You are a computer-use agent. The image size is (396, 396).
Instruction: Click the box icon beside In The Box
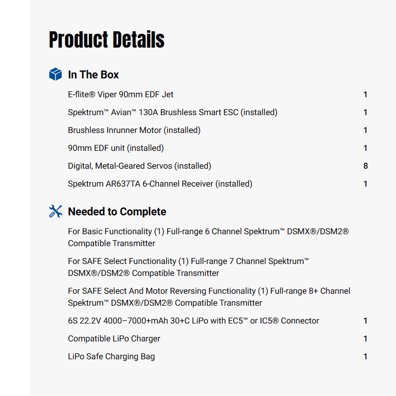click(x=55, y=74)
